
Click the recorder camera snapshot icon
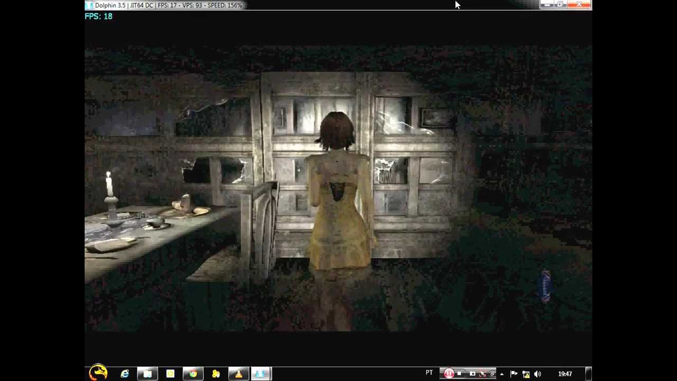[472, 374]
